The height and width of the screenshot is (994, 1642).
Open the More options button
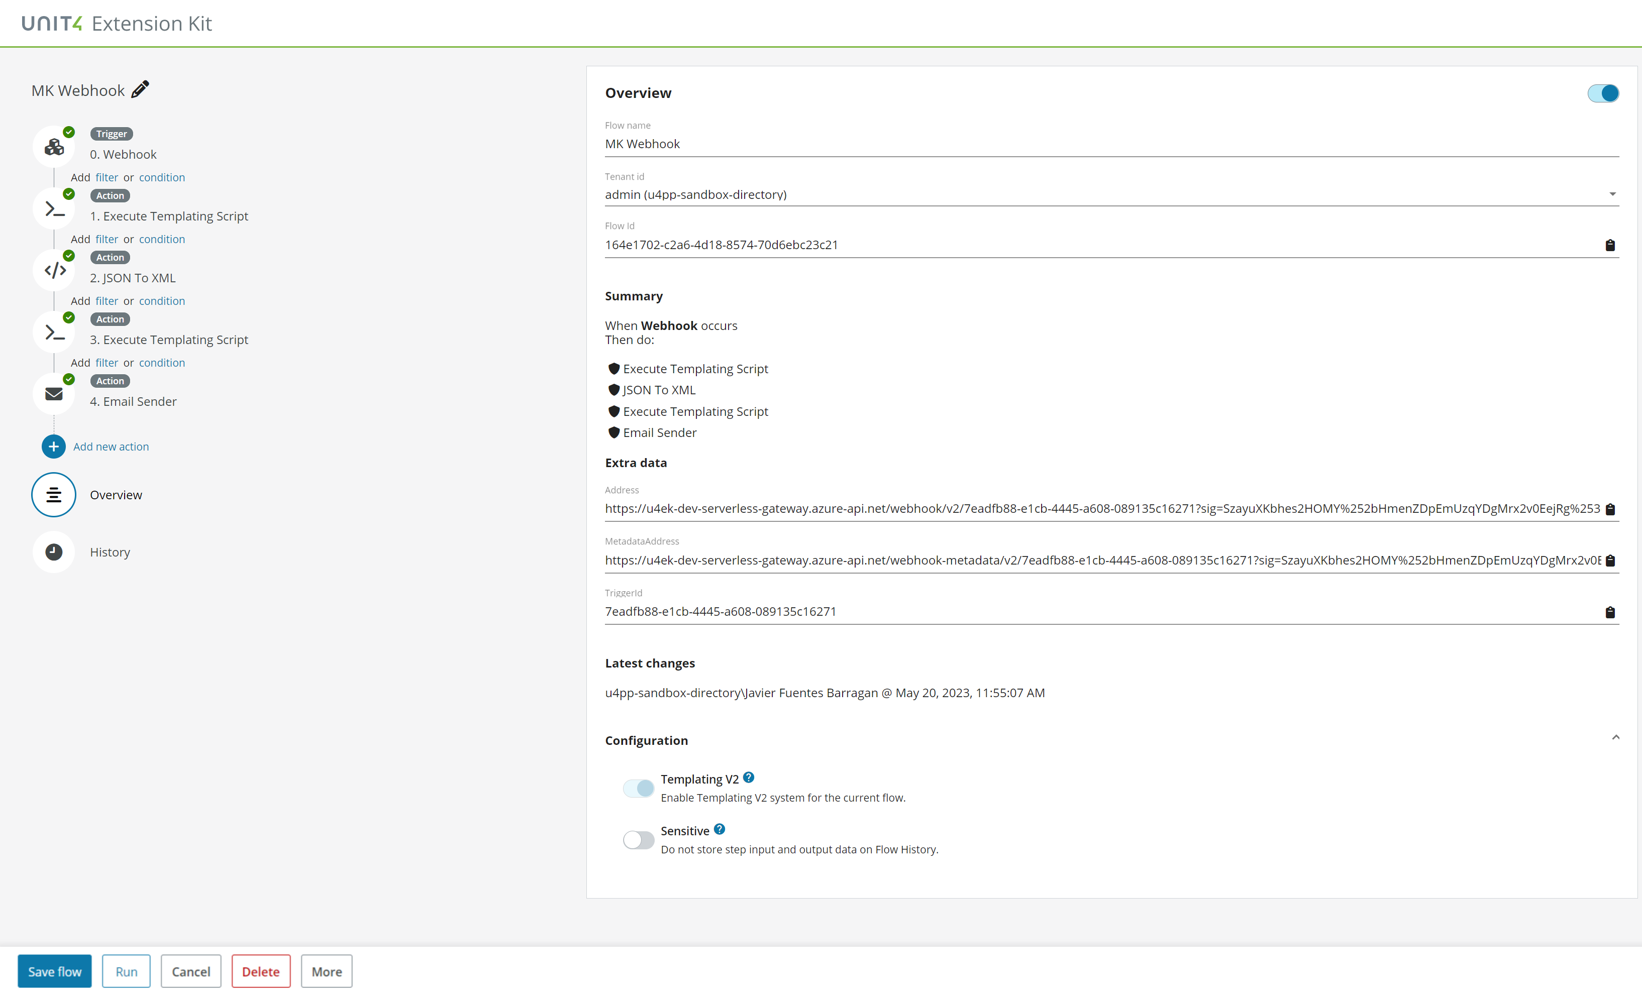pos(327,971)
